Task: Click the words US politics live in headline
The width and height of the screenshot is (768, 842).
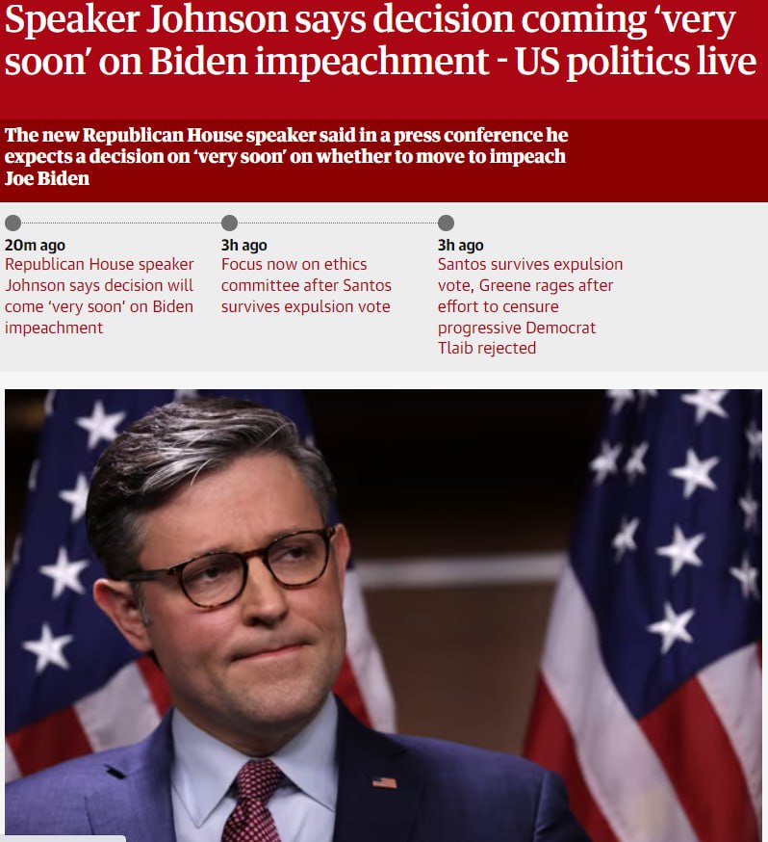Action: pyautogui.click(x=636, y=62)
